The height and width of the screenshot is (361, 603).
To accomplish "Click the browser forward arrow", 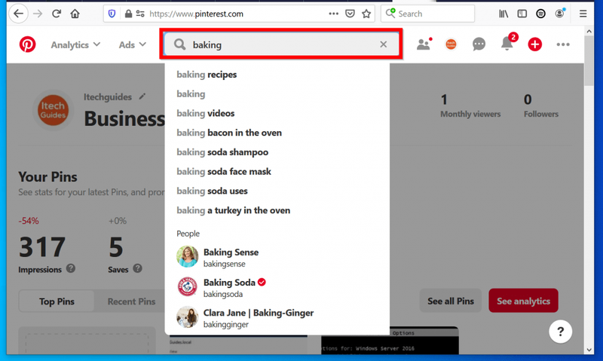I will tap(38, 14).
